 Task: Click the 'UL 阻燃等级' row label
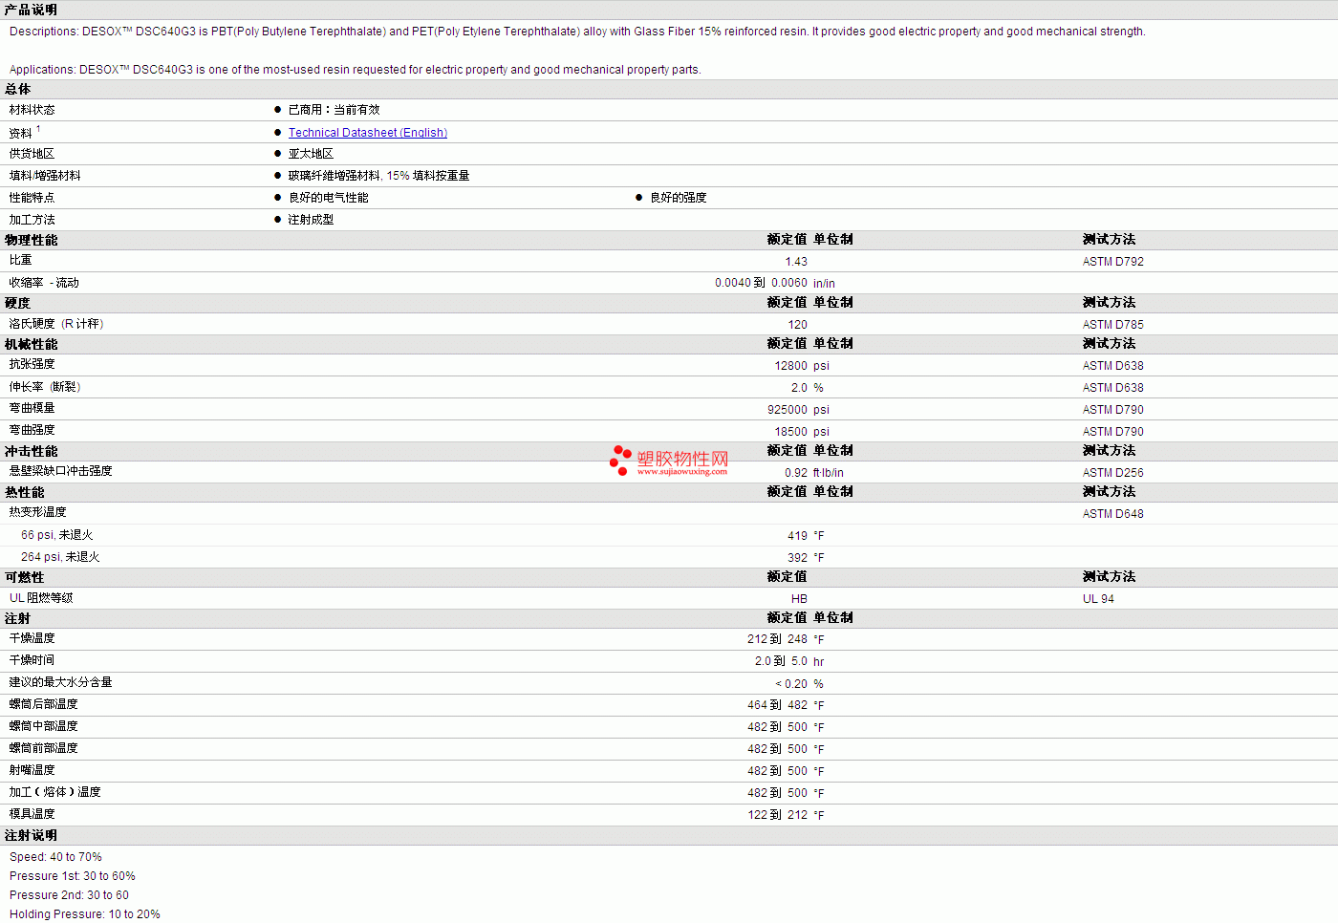click(41, 598)
